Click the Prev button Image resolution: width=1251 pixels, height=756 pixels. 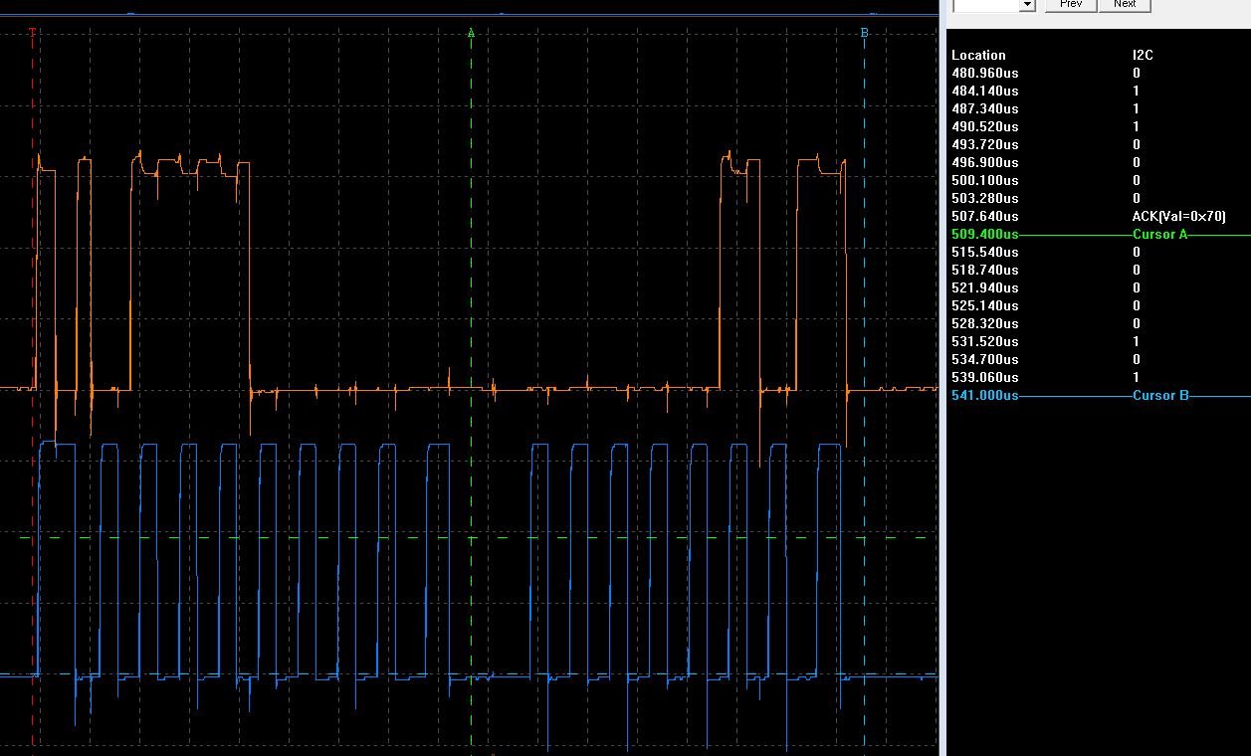point(1070,4)
